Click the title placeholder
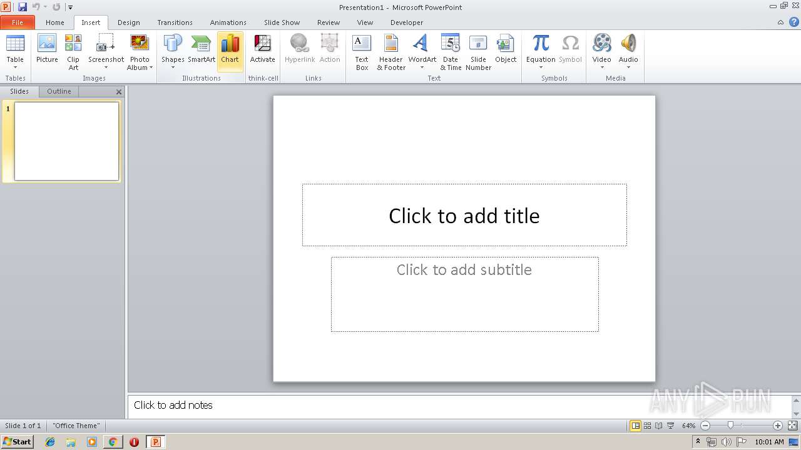Image resolution: width=801 pixels, height=450 pixels. pyautogui.click(x=464, y=215)
